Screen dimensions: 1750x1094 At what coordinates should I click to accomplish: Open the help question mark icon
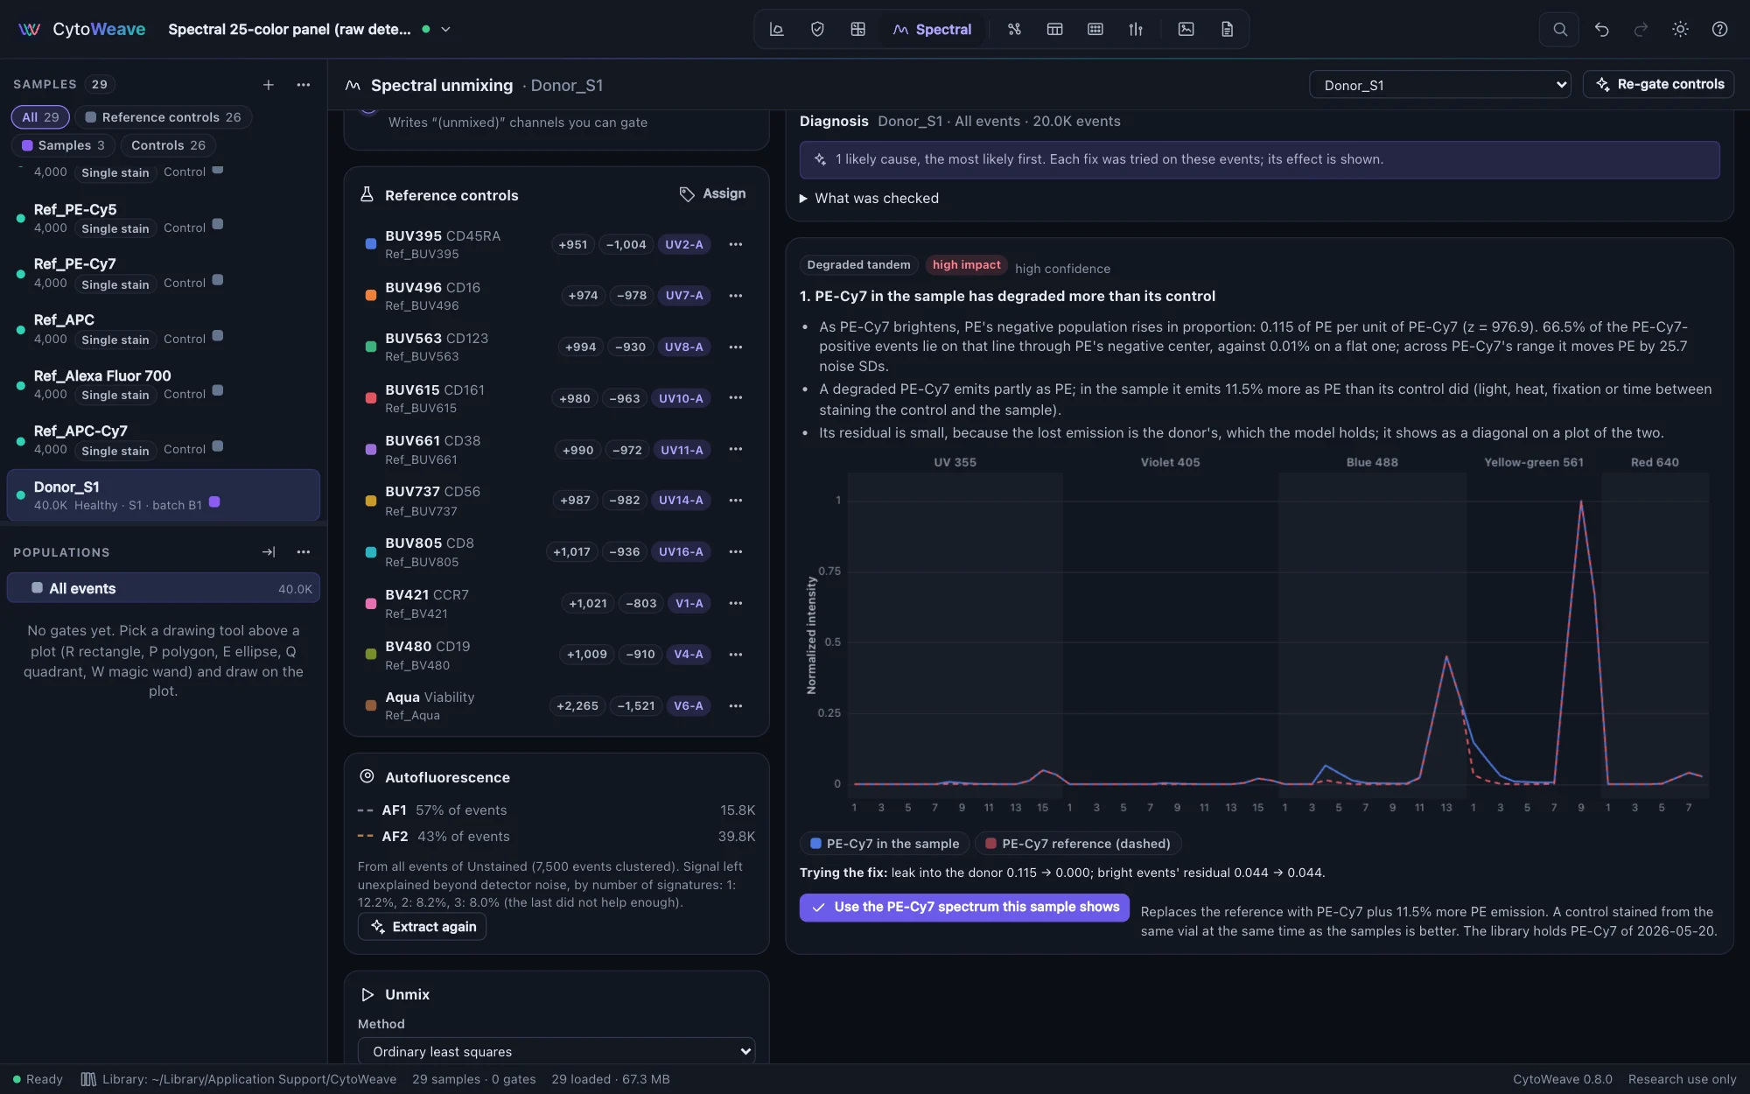[1719, 29]
